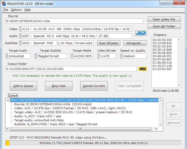Select Target audio untouched 448 Kbps row
This screenshot has height=149, width=187.
coord(39,120)
